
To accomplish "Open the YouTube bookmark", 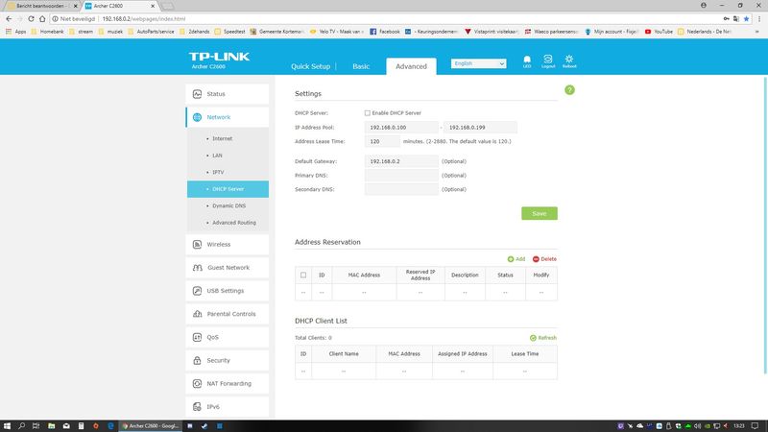I will (659, 32).
